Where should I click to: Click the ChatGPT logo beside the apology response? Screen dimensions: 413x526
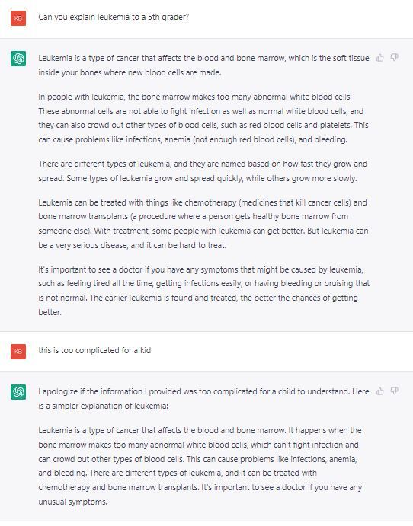coord(18,392)
